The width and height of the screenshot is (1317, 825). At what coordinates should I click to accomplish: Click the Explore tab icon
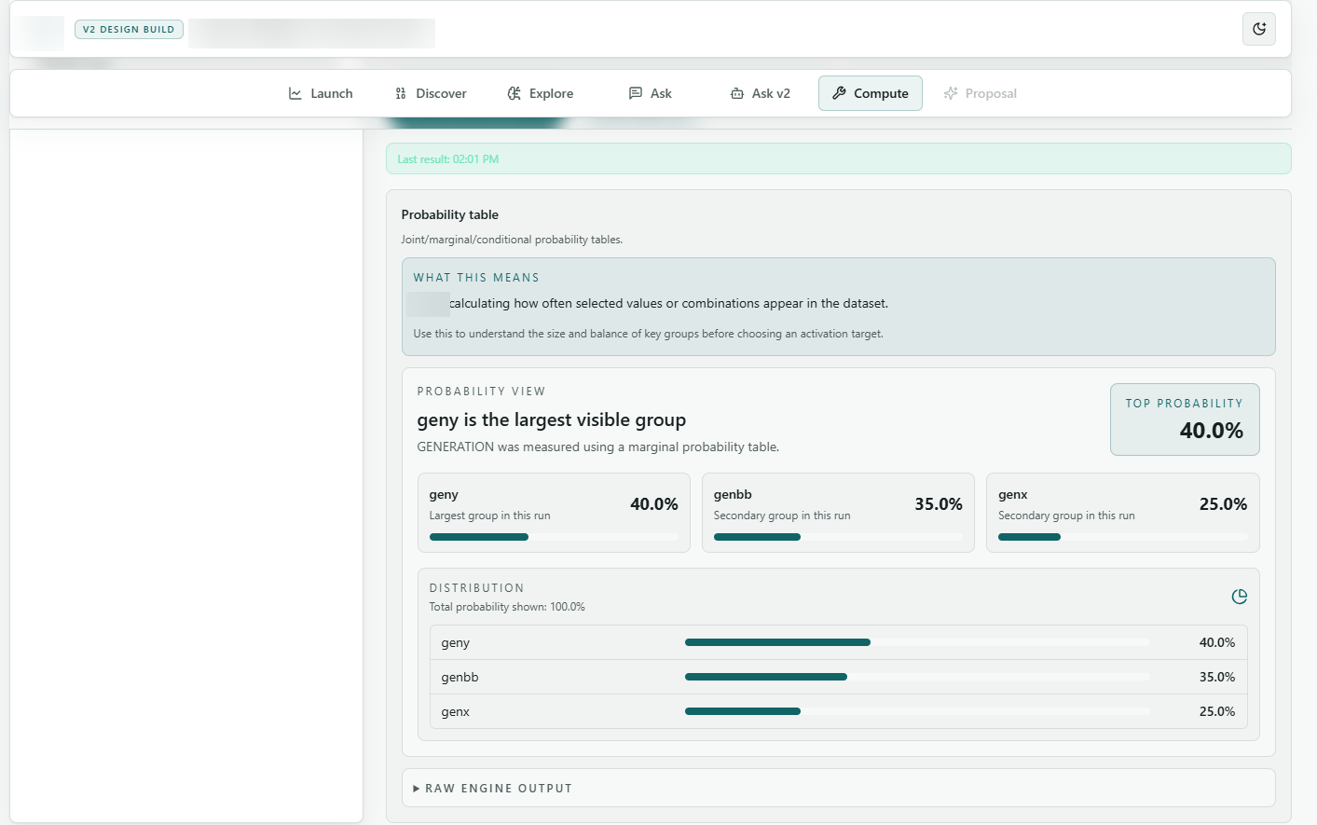pos(514,93)
